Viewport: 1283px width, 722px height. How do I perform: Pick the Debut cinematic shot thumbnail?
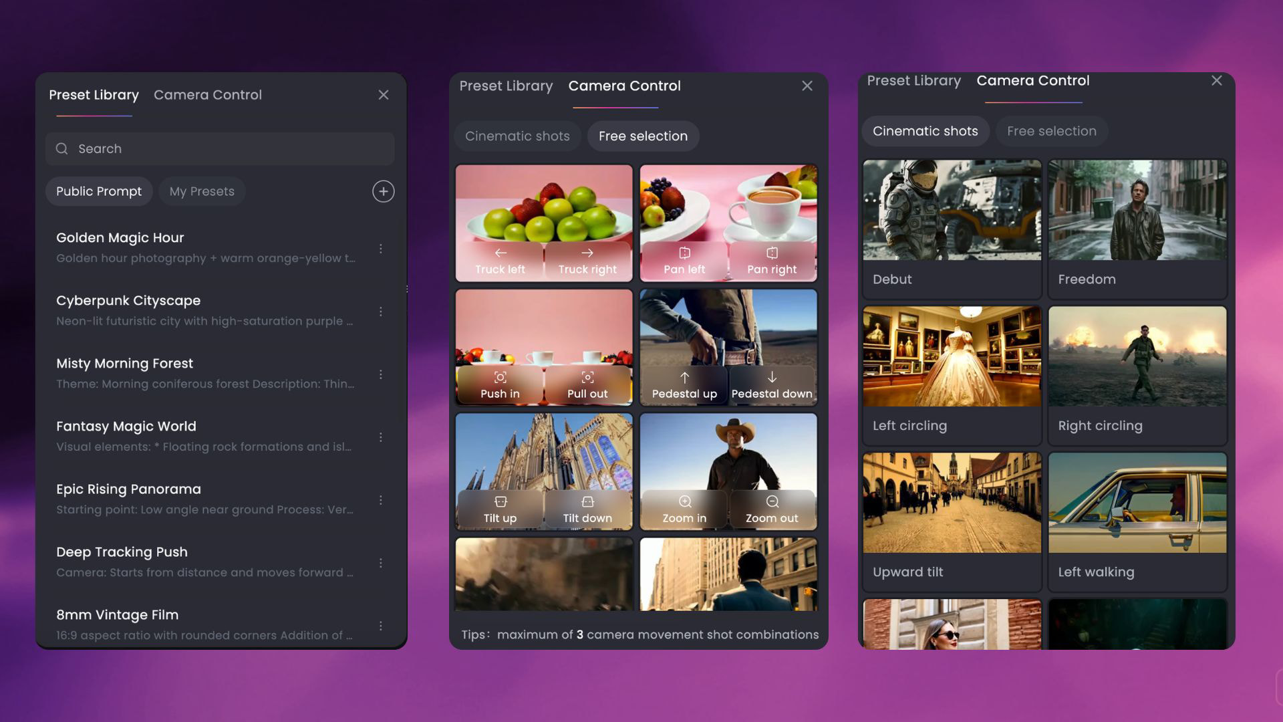tap(952, 210)
